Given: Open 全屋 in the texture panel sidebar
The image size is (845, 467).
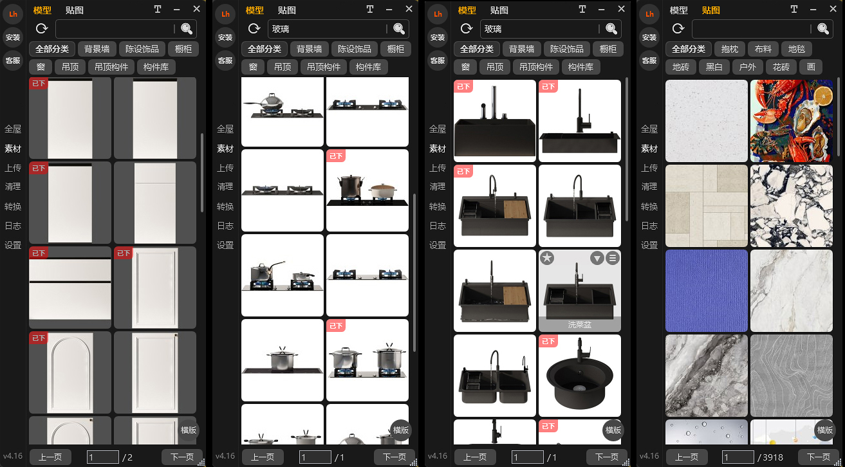Looking at the screenshot, I should (649, 129).
